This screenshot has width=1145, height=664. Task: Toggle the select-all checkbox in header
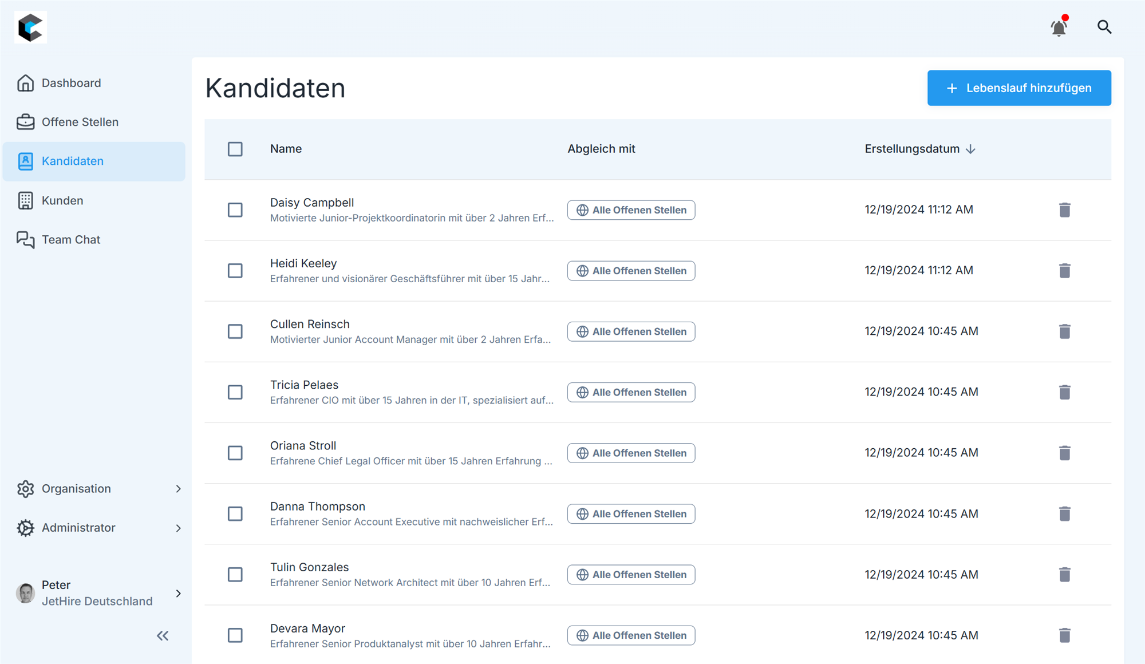[x=235, y=149]
